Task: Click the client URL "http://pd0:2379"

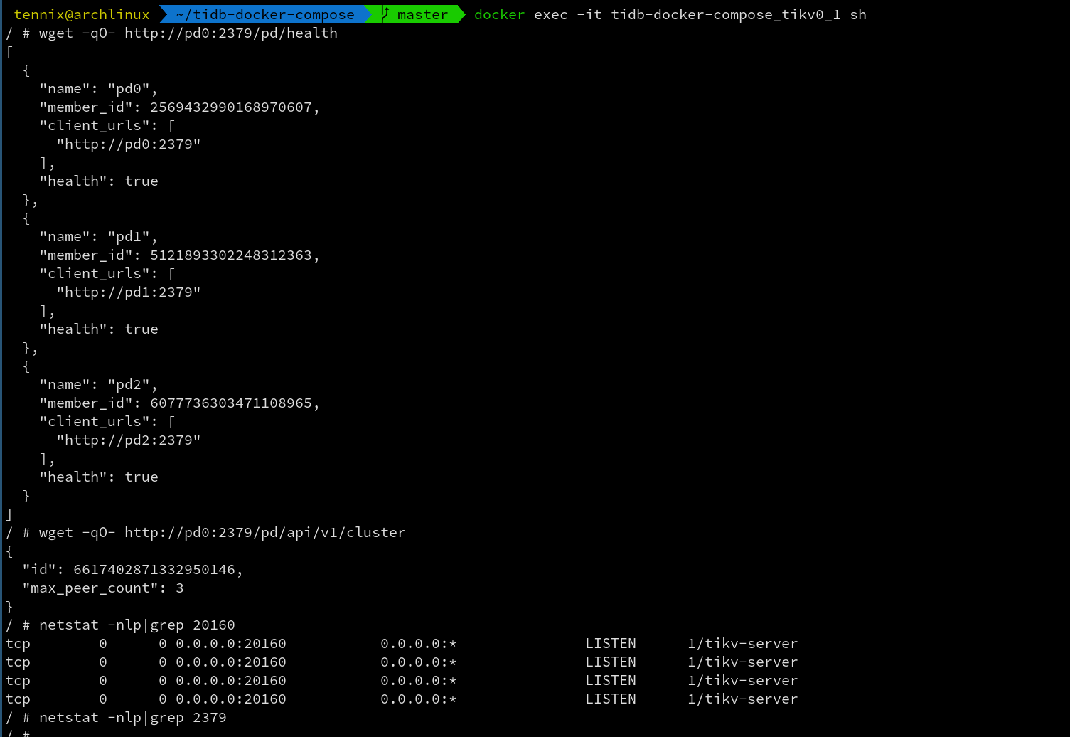Action: (129, 144)
